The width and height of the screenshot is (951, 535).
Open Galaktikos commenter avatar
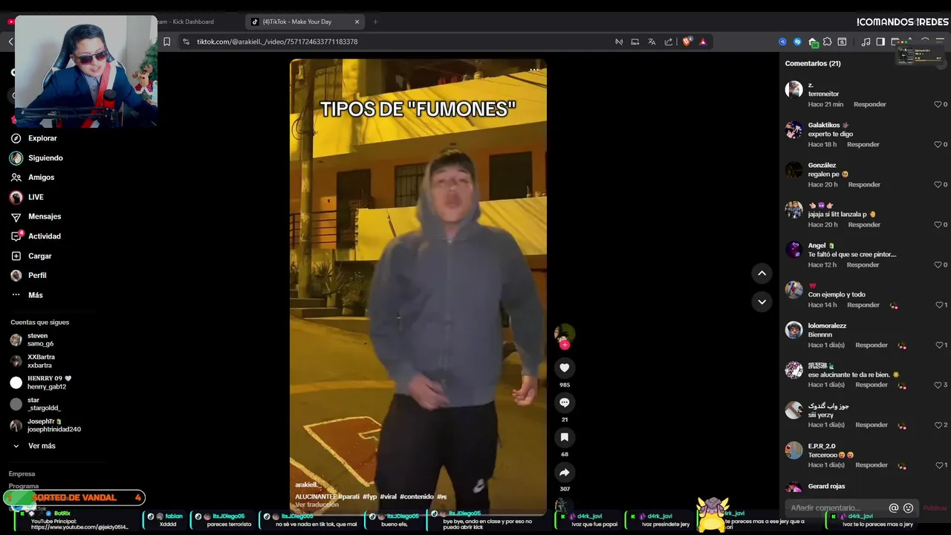(794, 131)
